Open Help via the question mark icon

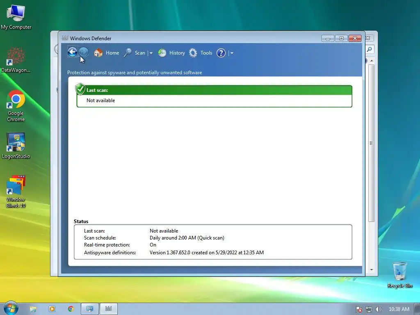pyautogui.click(x=221, y=53)
